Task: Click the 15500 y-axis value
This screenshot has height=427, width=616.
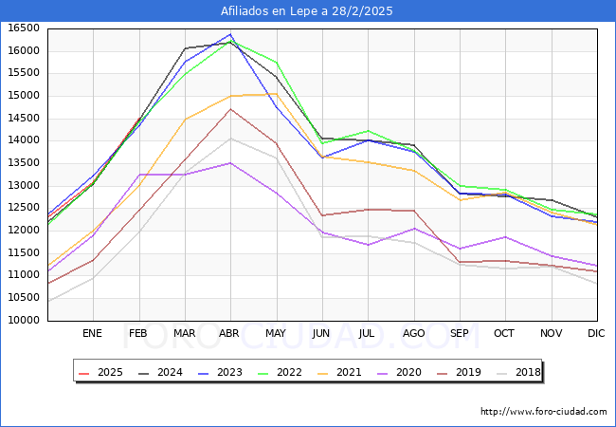Action: 24,73
